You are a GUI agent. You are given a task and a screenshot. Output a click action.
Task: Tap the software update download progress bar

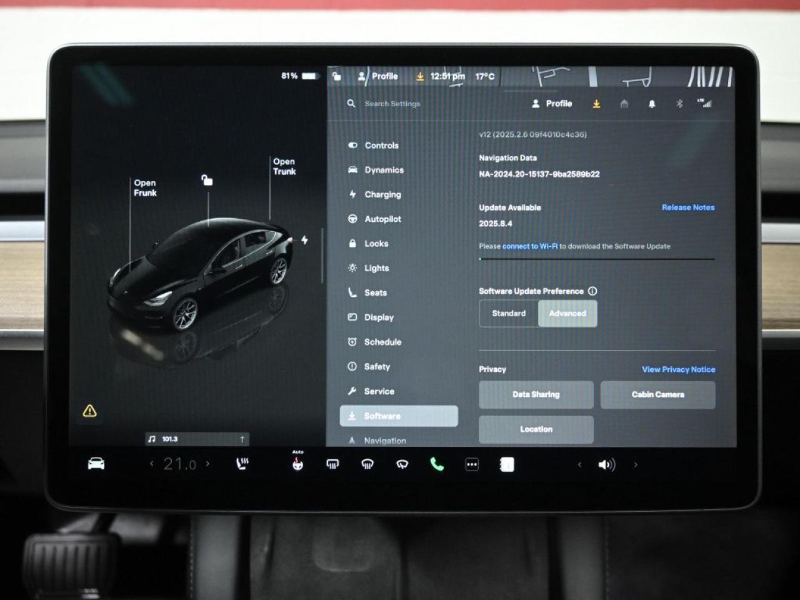[x=597, y=259]
